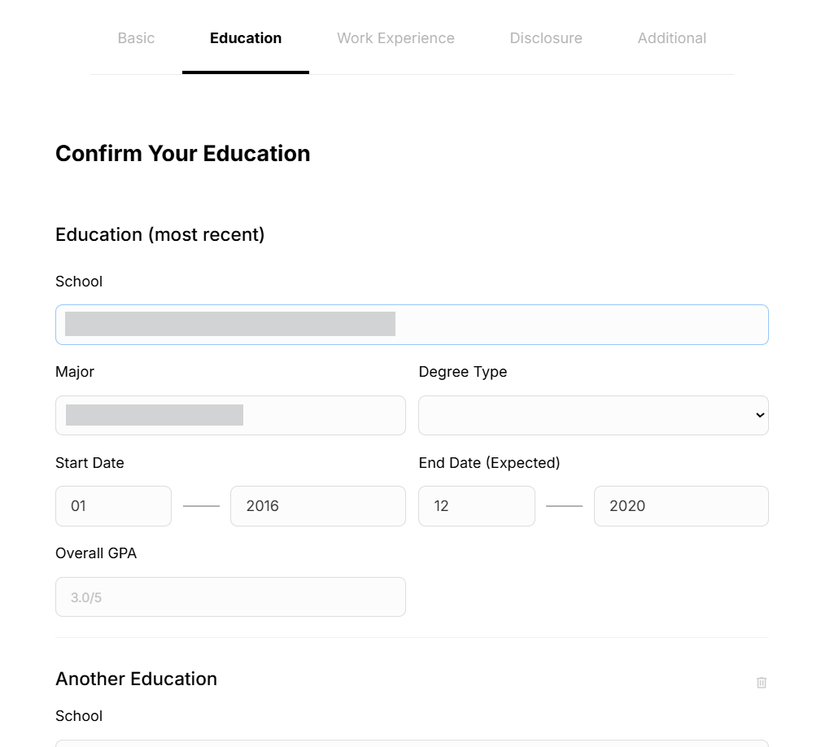Go to the Work Experience tab
830x747 pixels.
395,38
